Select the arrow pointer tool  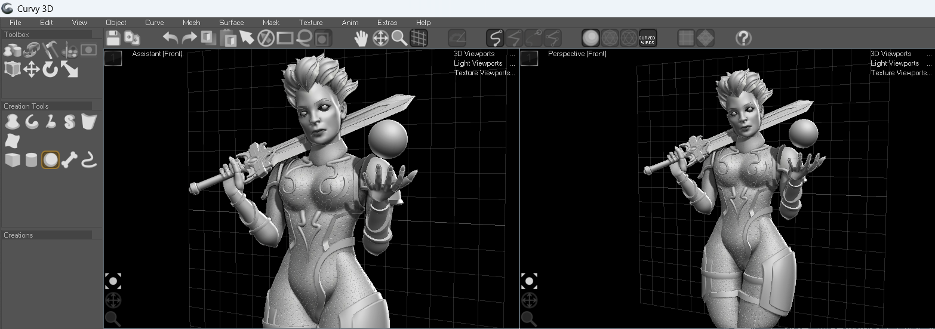pyautogui.click(x=247, y=38)
